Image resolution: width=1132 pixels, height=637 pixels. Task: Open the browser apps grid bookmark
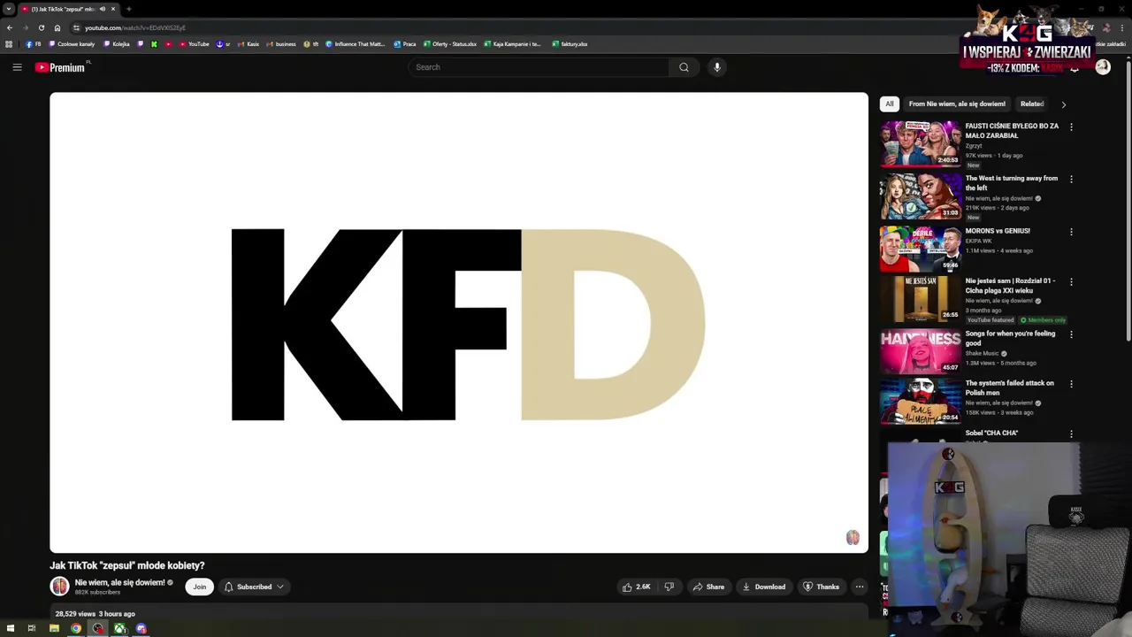pyautogui.click(x=9, y=44)
